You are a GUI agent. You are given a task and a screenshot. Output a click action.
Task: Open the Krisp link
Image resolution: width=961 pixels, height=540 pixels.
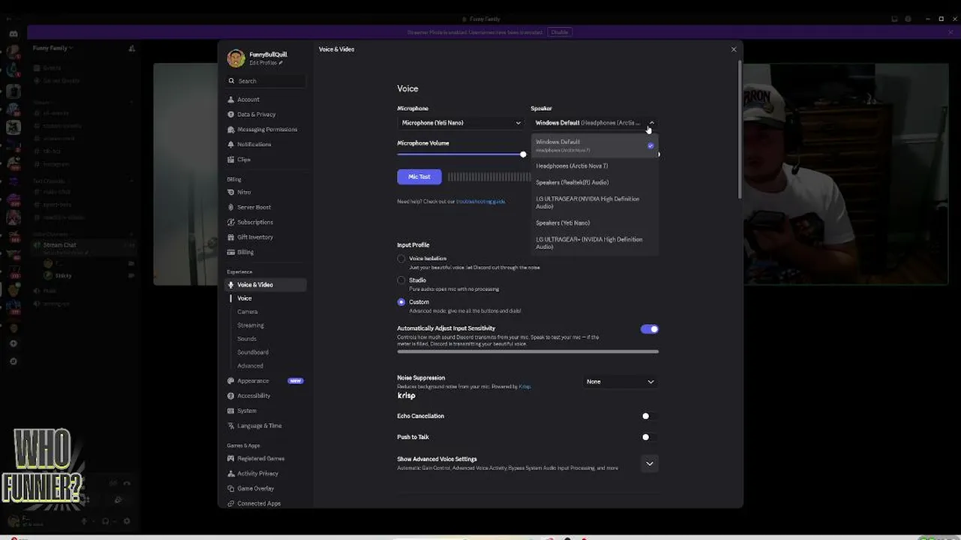click(524, 387)
